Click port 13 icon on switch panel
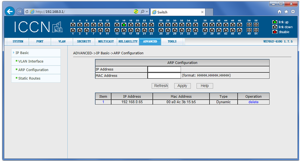 (x=117, y=30)
